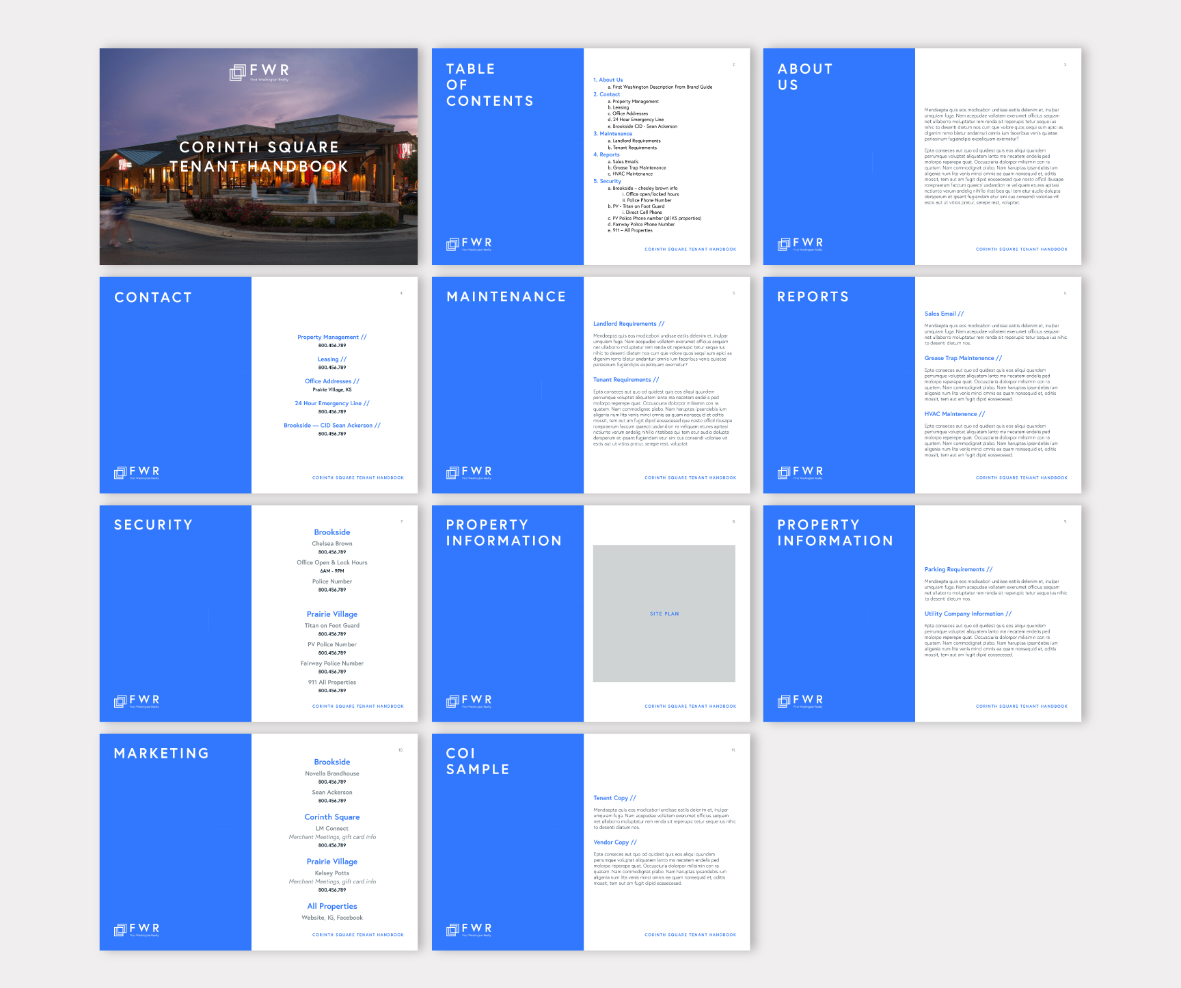Select 'Brookside — CID Sean Ackerson //' heading
The width and height of the screenshot is (1181, 988).
coord(332,425)
